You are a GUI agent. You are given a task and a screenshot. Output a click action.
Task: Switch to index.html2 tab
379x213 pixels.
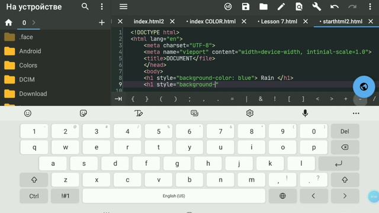point(149,21)
